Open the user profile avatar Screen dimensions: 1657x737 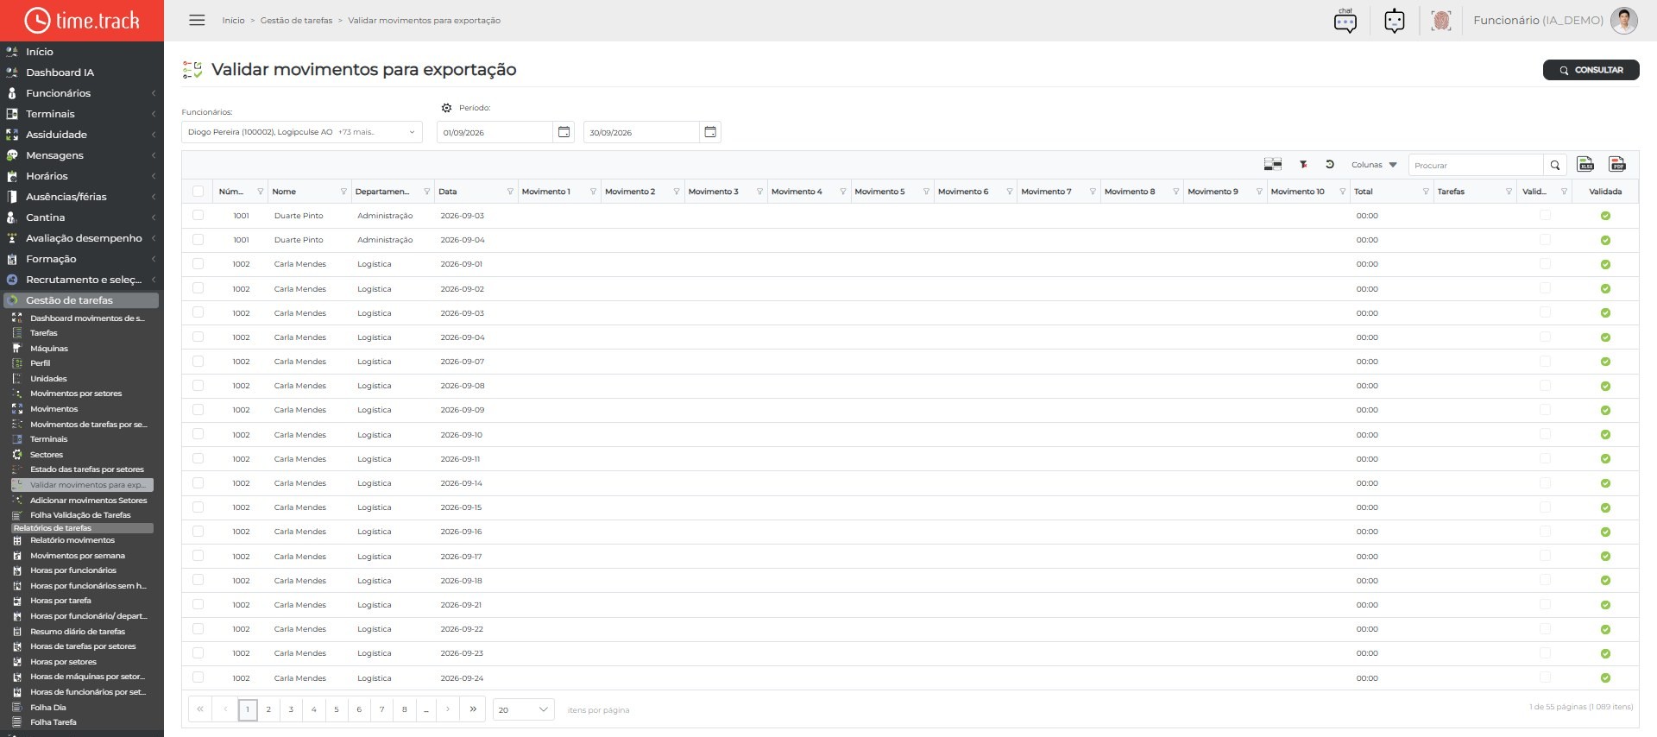point(1623,21)
